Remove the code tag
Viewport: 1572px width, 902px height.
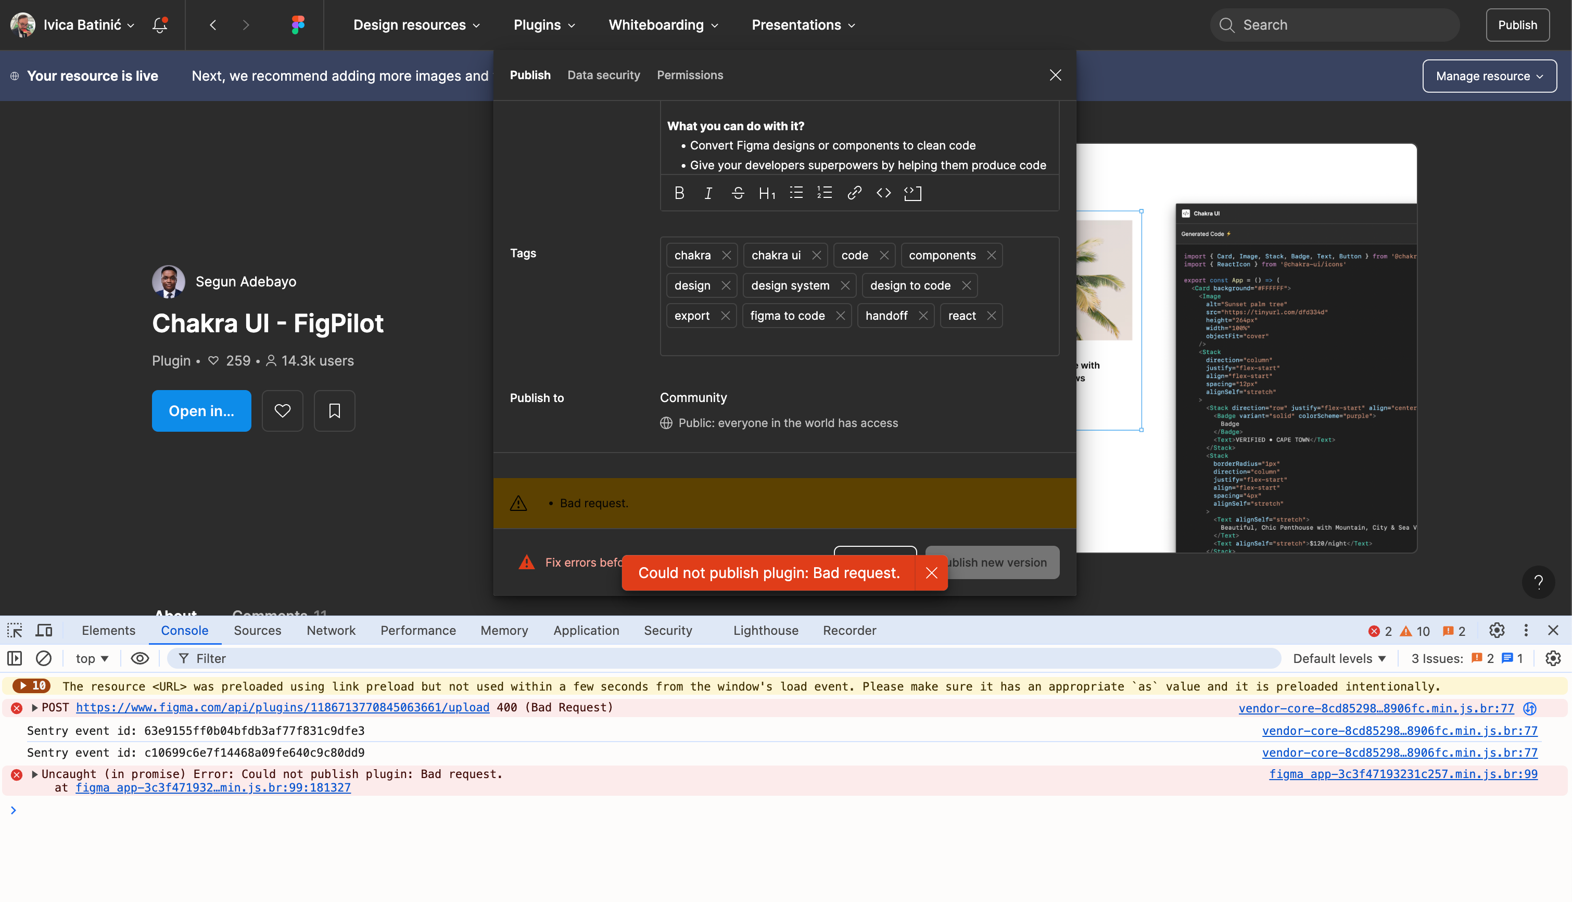[x=883, y=255]
